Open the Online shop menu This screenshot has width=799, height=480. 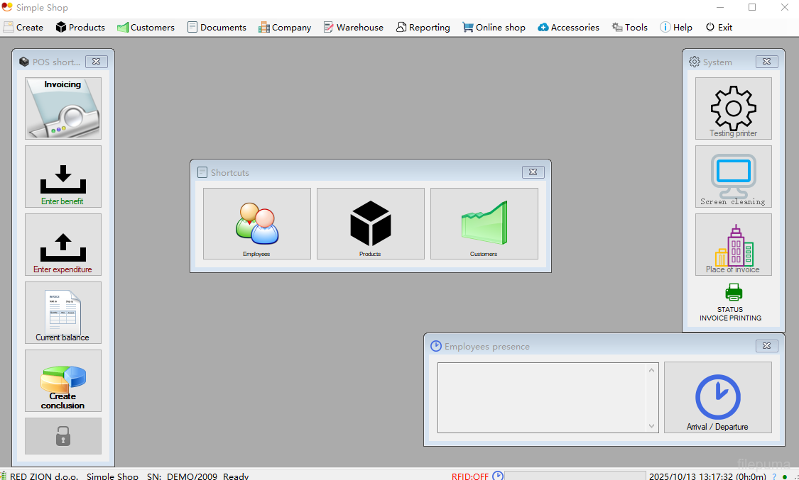tap(494, 28)
